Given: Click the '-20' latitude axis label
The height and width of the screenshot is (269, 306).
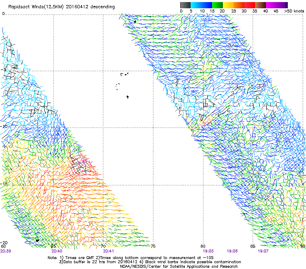Looking at the screenshot, I should [4, 243].
